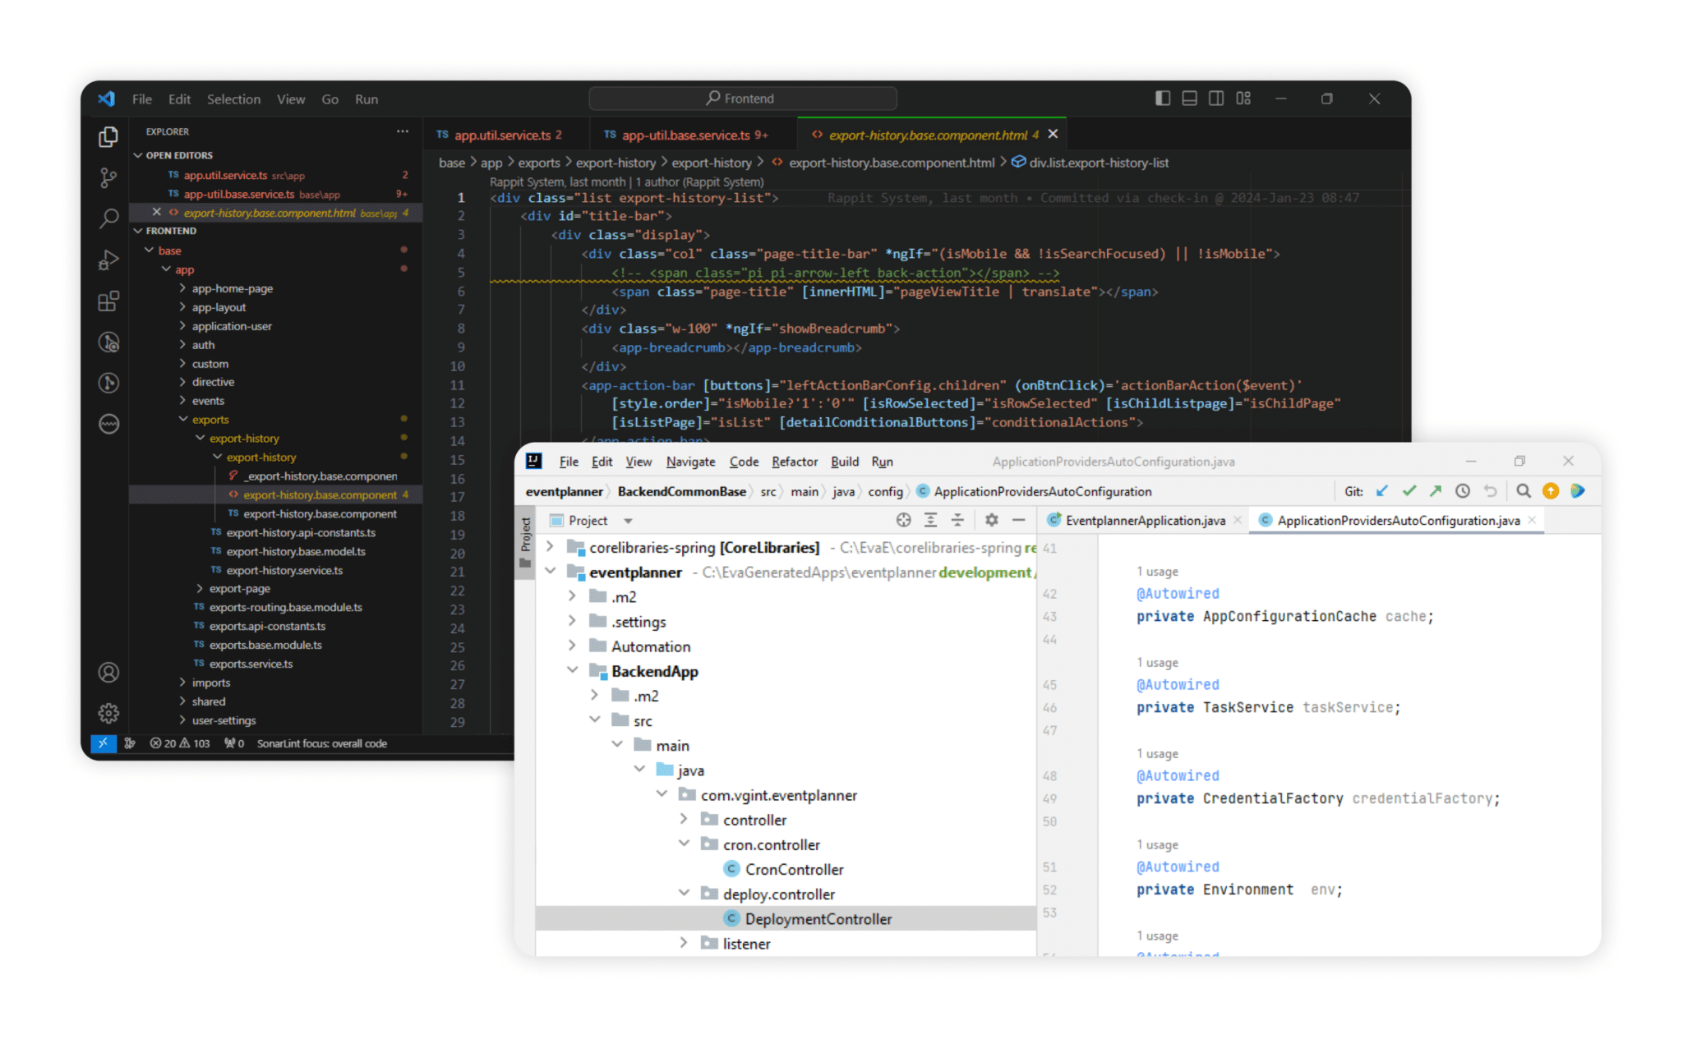Collapse the BackendApp node in IntelliJ

pos(574,670)
